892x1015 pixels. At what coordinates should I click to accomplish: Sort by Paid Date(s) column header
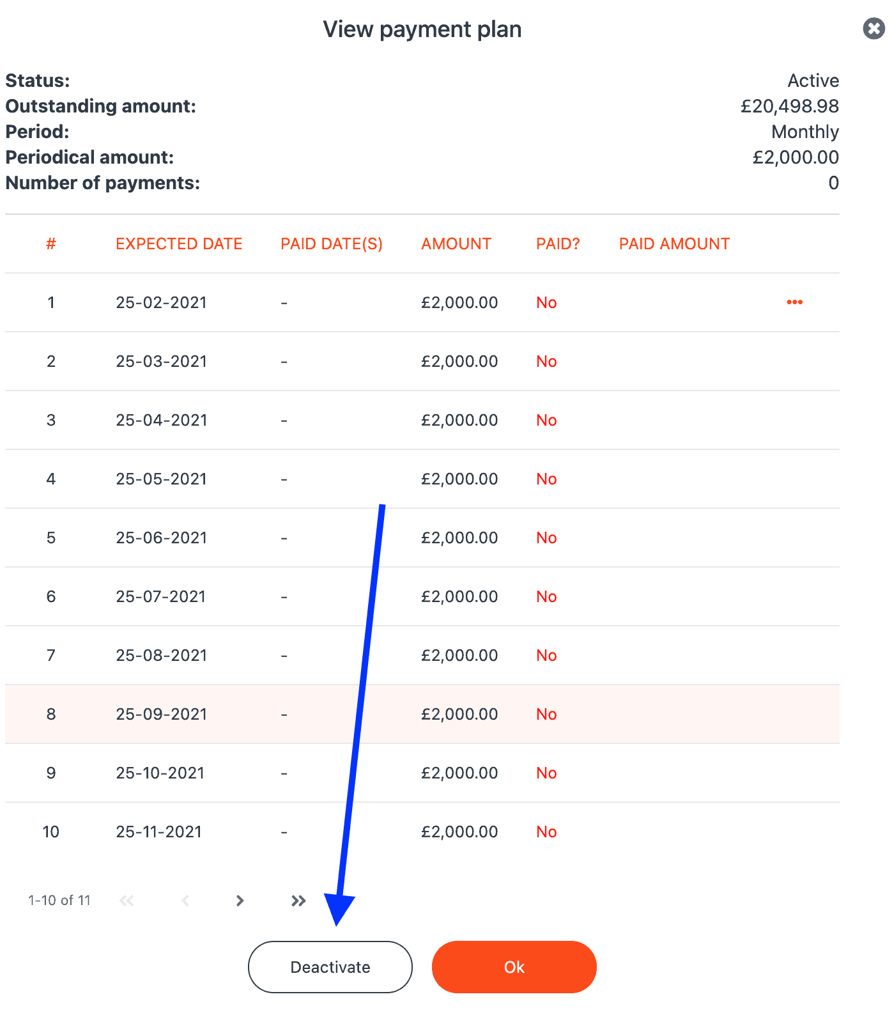coord(332,244)
